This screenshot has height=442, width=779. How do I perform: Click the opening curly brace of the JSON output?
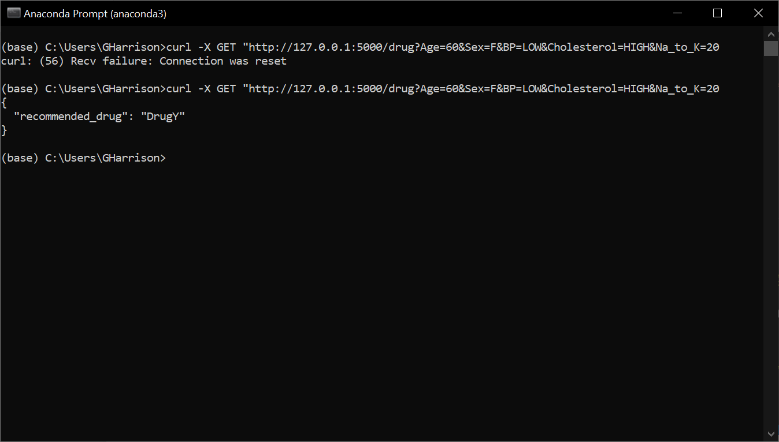click(4, 103)
